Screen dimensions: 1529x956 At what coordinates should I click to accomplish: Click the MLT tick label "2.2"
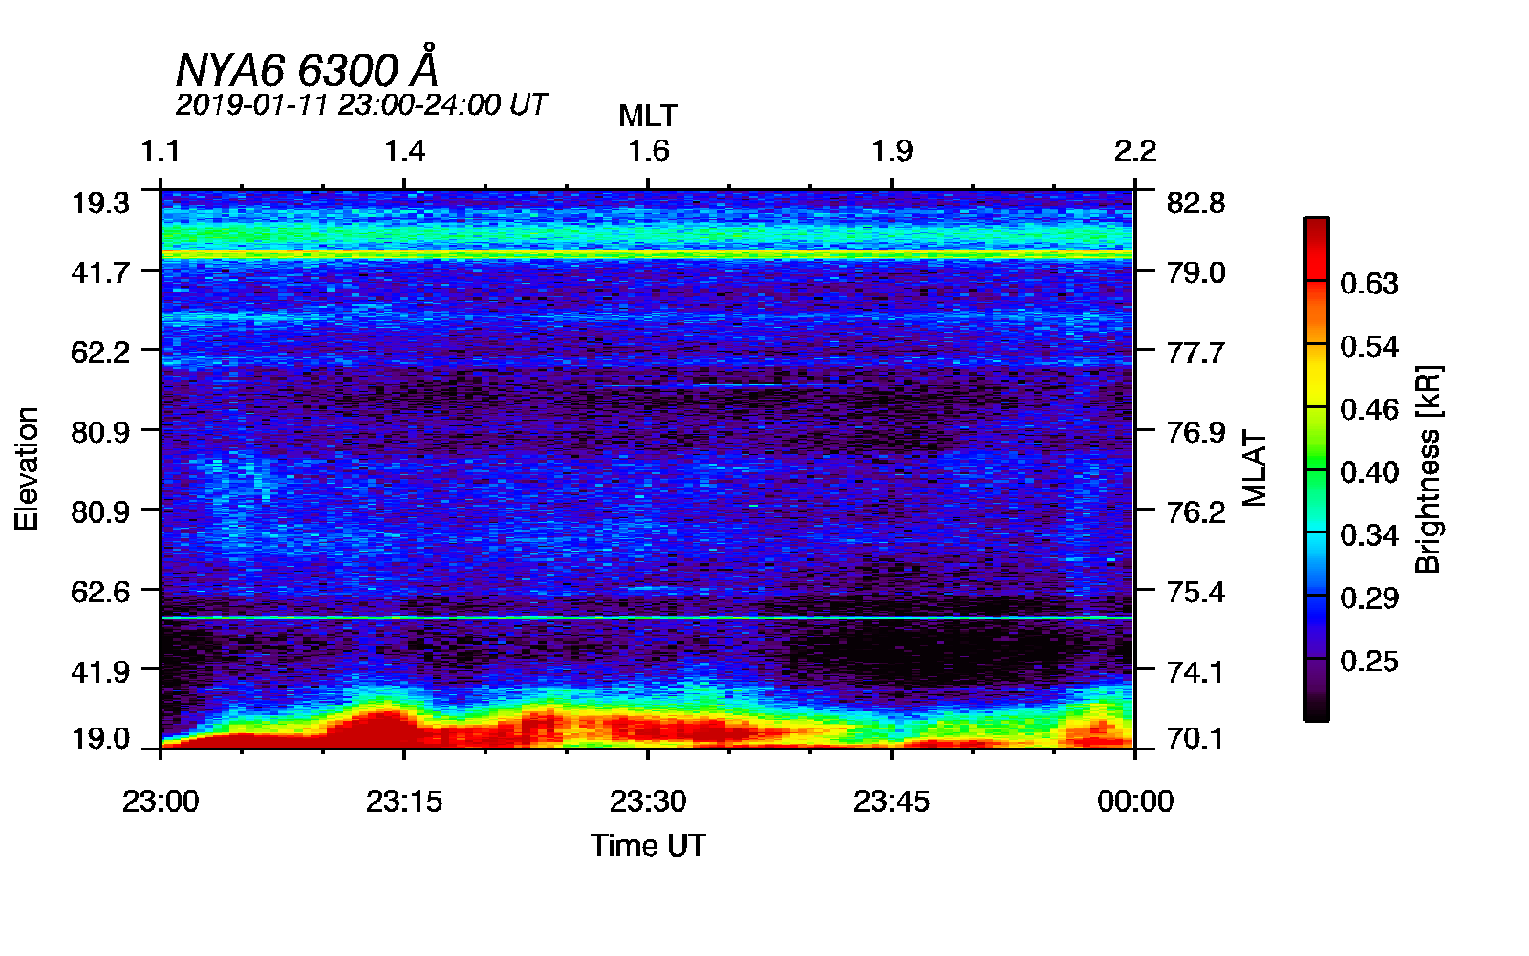click(x=1135, y=151)
